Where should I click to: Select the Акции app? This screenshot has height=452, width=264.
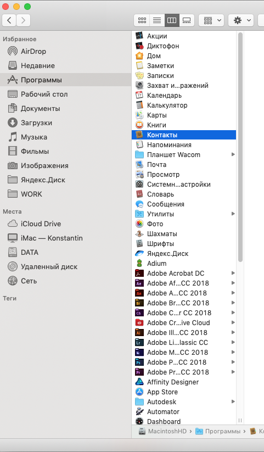click(x=184, y=36)
